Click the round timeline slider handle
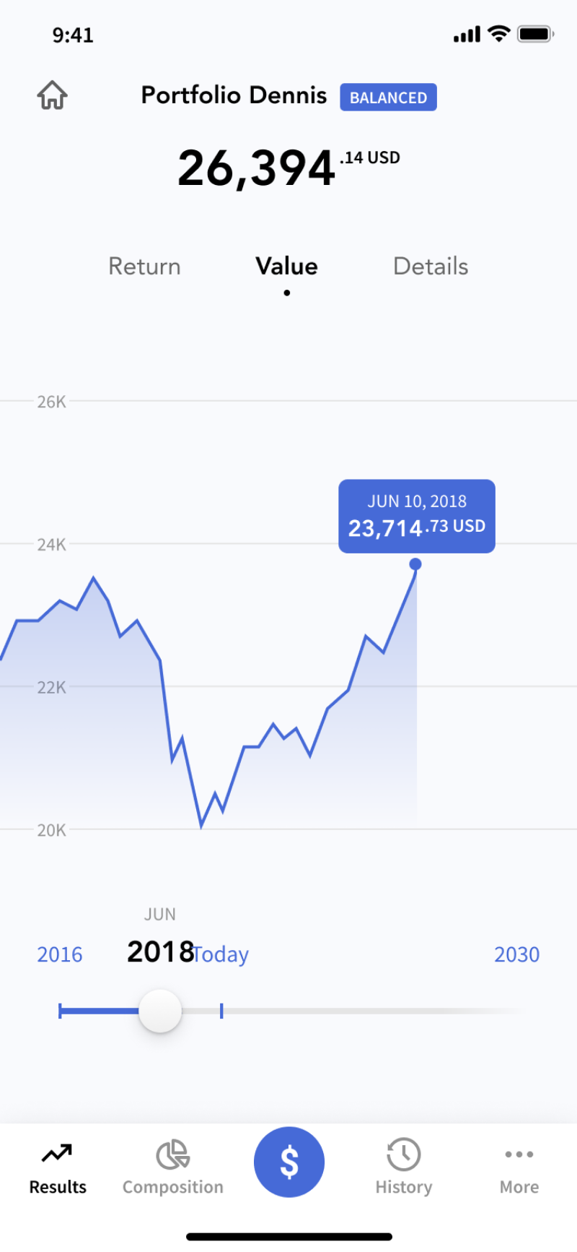Screen dimensions: 577x1252 point(160,1011)
